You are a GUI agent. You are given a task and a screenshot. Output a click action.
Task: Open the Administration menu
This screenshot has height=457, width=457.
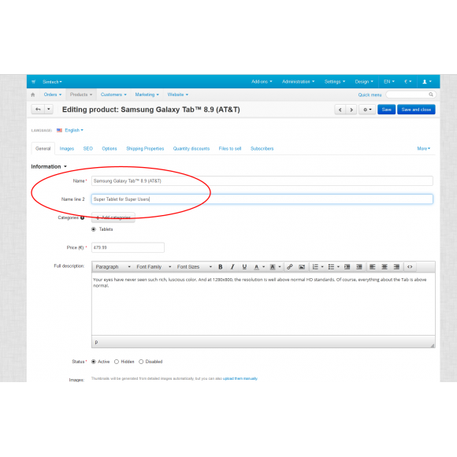pos(298,82)
